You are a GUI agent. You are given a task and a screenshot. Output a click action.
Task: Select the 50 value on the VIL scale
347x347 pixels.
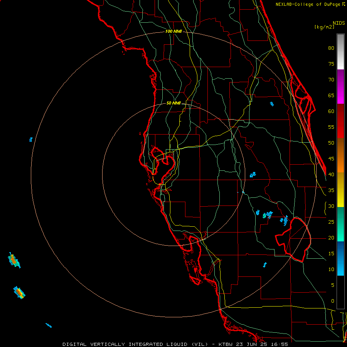coord(331,143)
